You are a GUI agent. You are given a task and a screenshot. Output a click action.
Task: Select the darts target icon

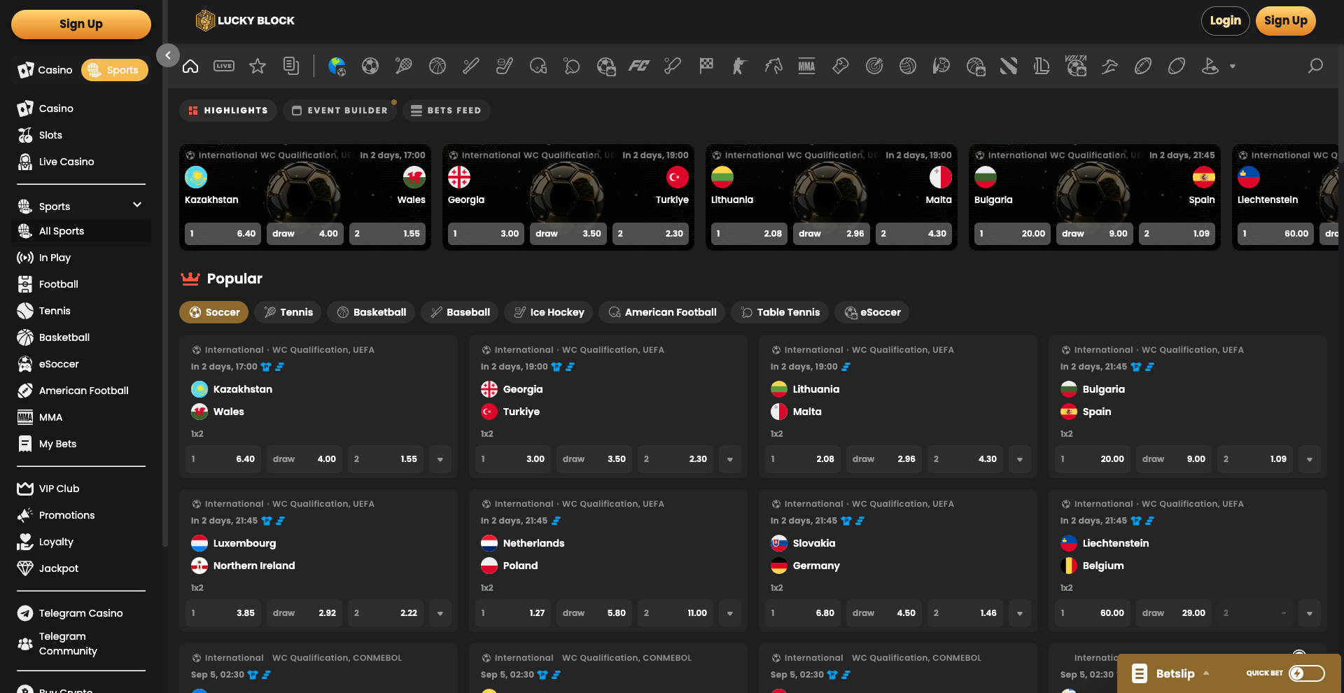pos(874,66)
